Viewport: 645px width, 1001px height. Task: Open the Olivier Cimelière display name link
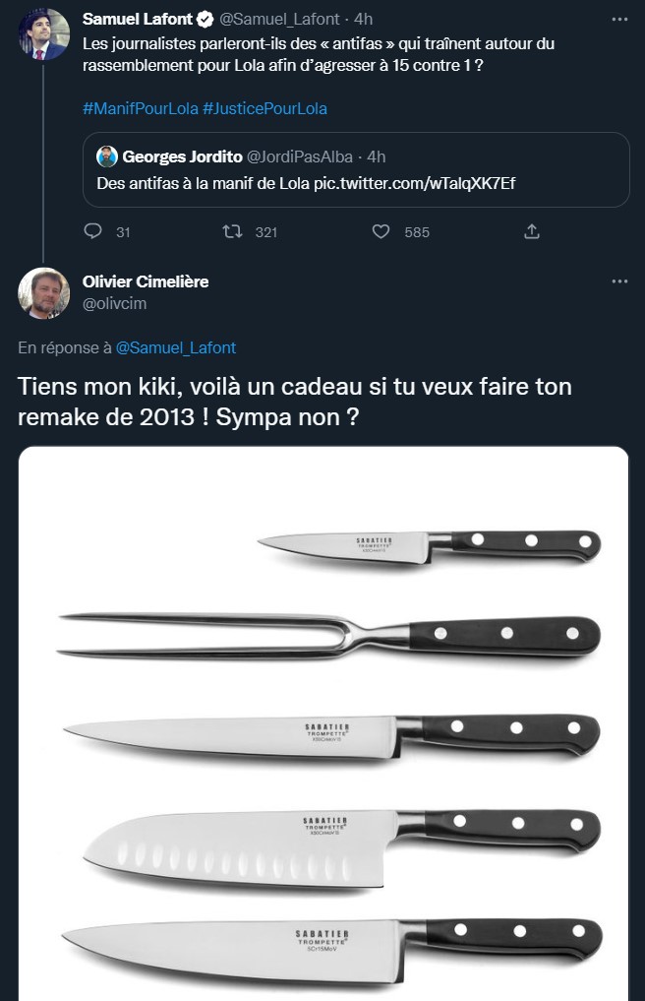click(146, 282)
